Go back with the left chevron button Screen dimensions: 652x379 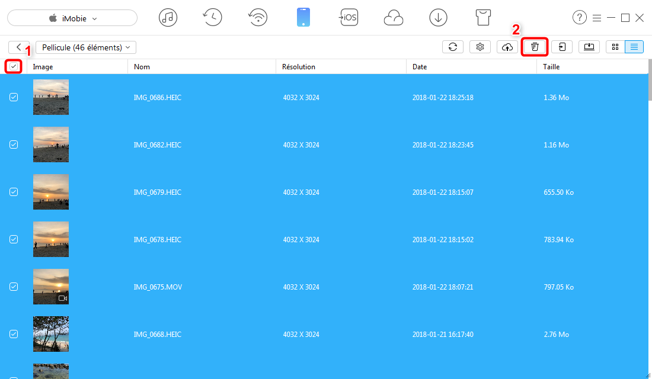click(19, 47)
